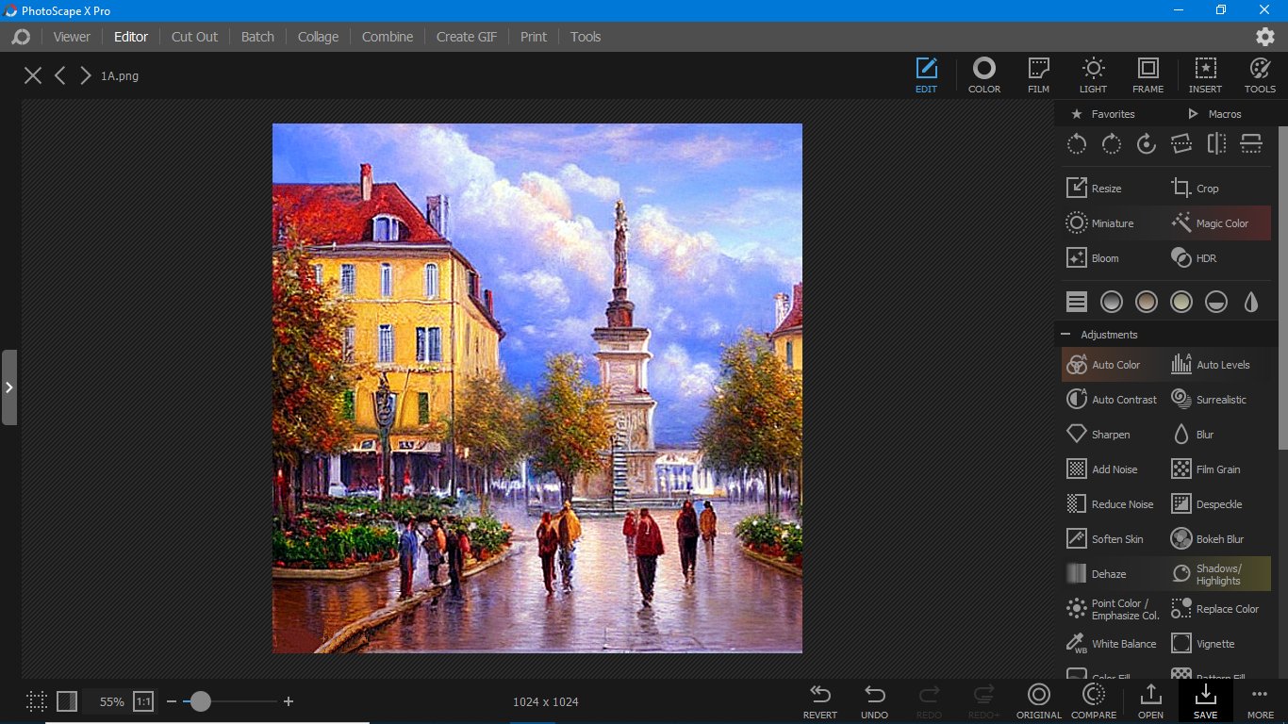Click the painting on the canvas
This screenshot has width=1288, height=724.
(537, 388)
